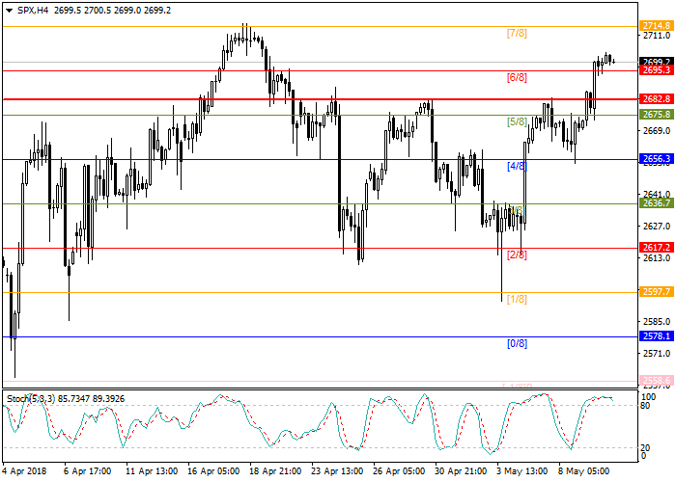Select the green 2675.8 price label
The width and height of the screenshot is (676, 482).
(x=656, y=115)
